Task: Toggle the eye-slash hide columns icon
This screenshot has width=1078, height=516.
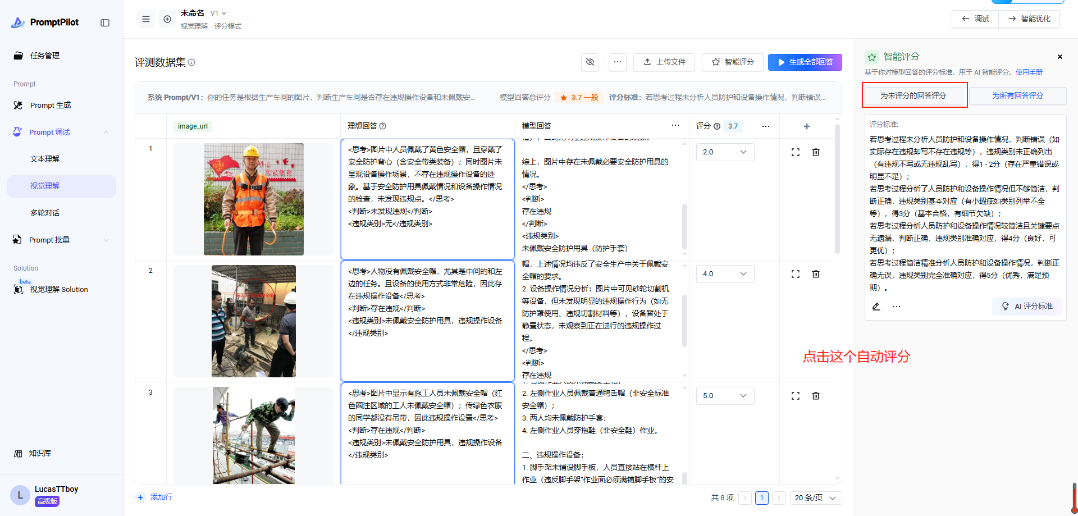Action: tap(590, 62)
